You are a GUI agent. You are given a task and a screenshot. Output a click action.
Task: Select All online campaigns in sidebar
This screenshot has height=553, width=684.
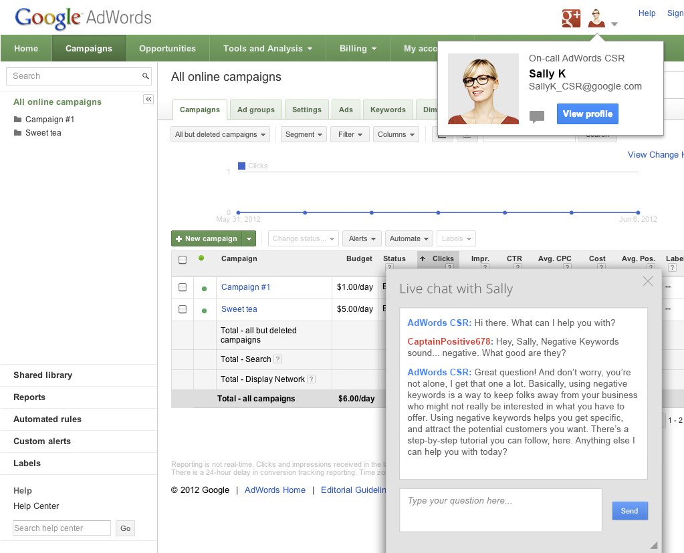57,102
